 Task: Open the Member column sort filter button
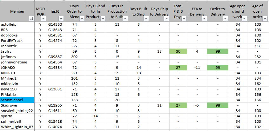point(31,19)
